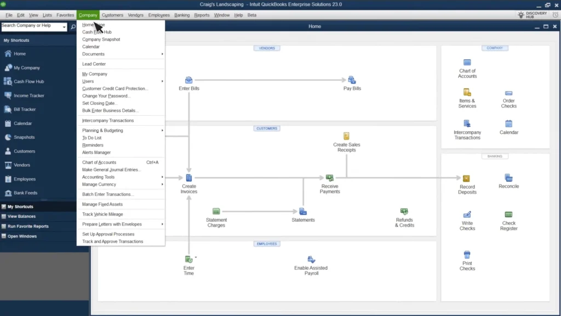
Task: Open Bill Tracker in left sidebar
Action: [x=25, y=109]
